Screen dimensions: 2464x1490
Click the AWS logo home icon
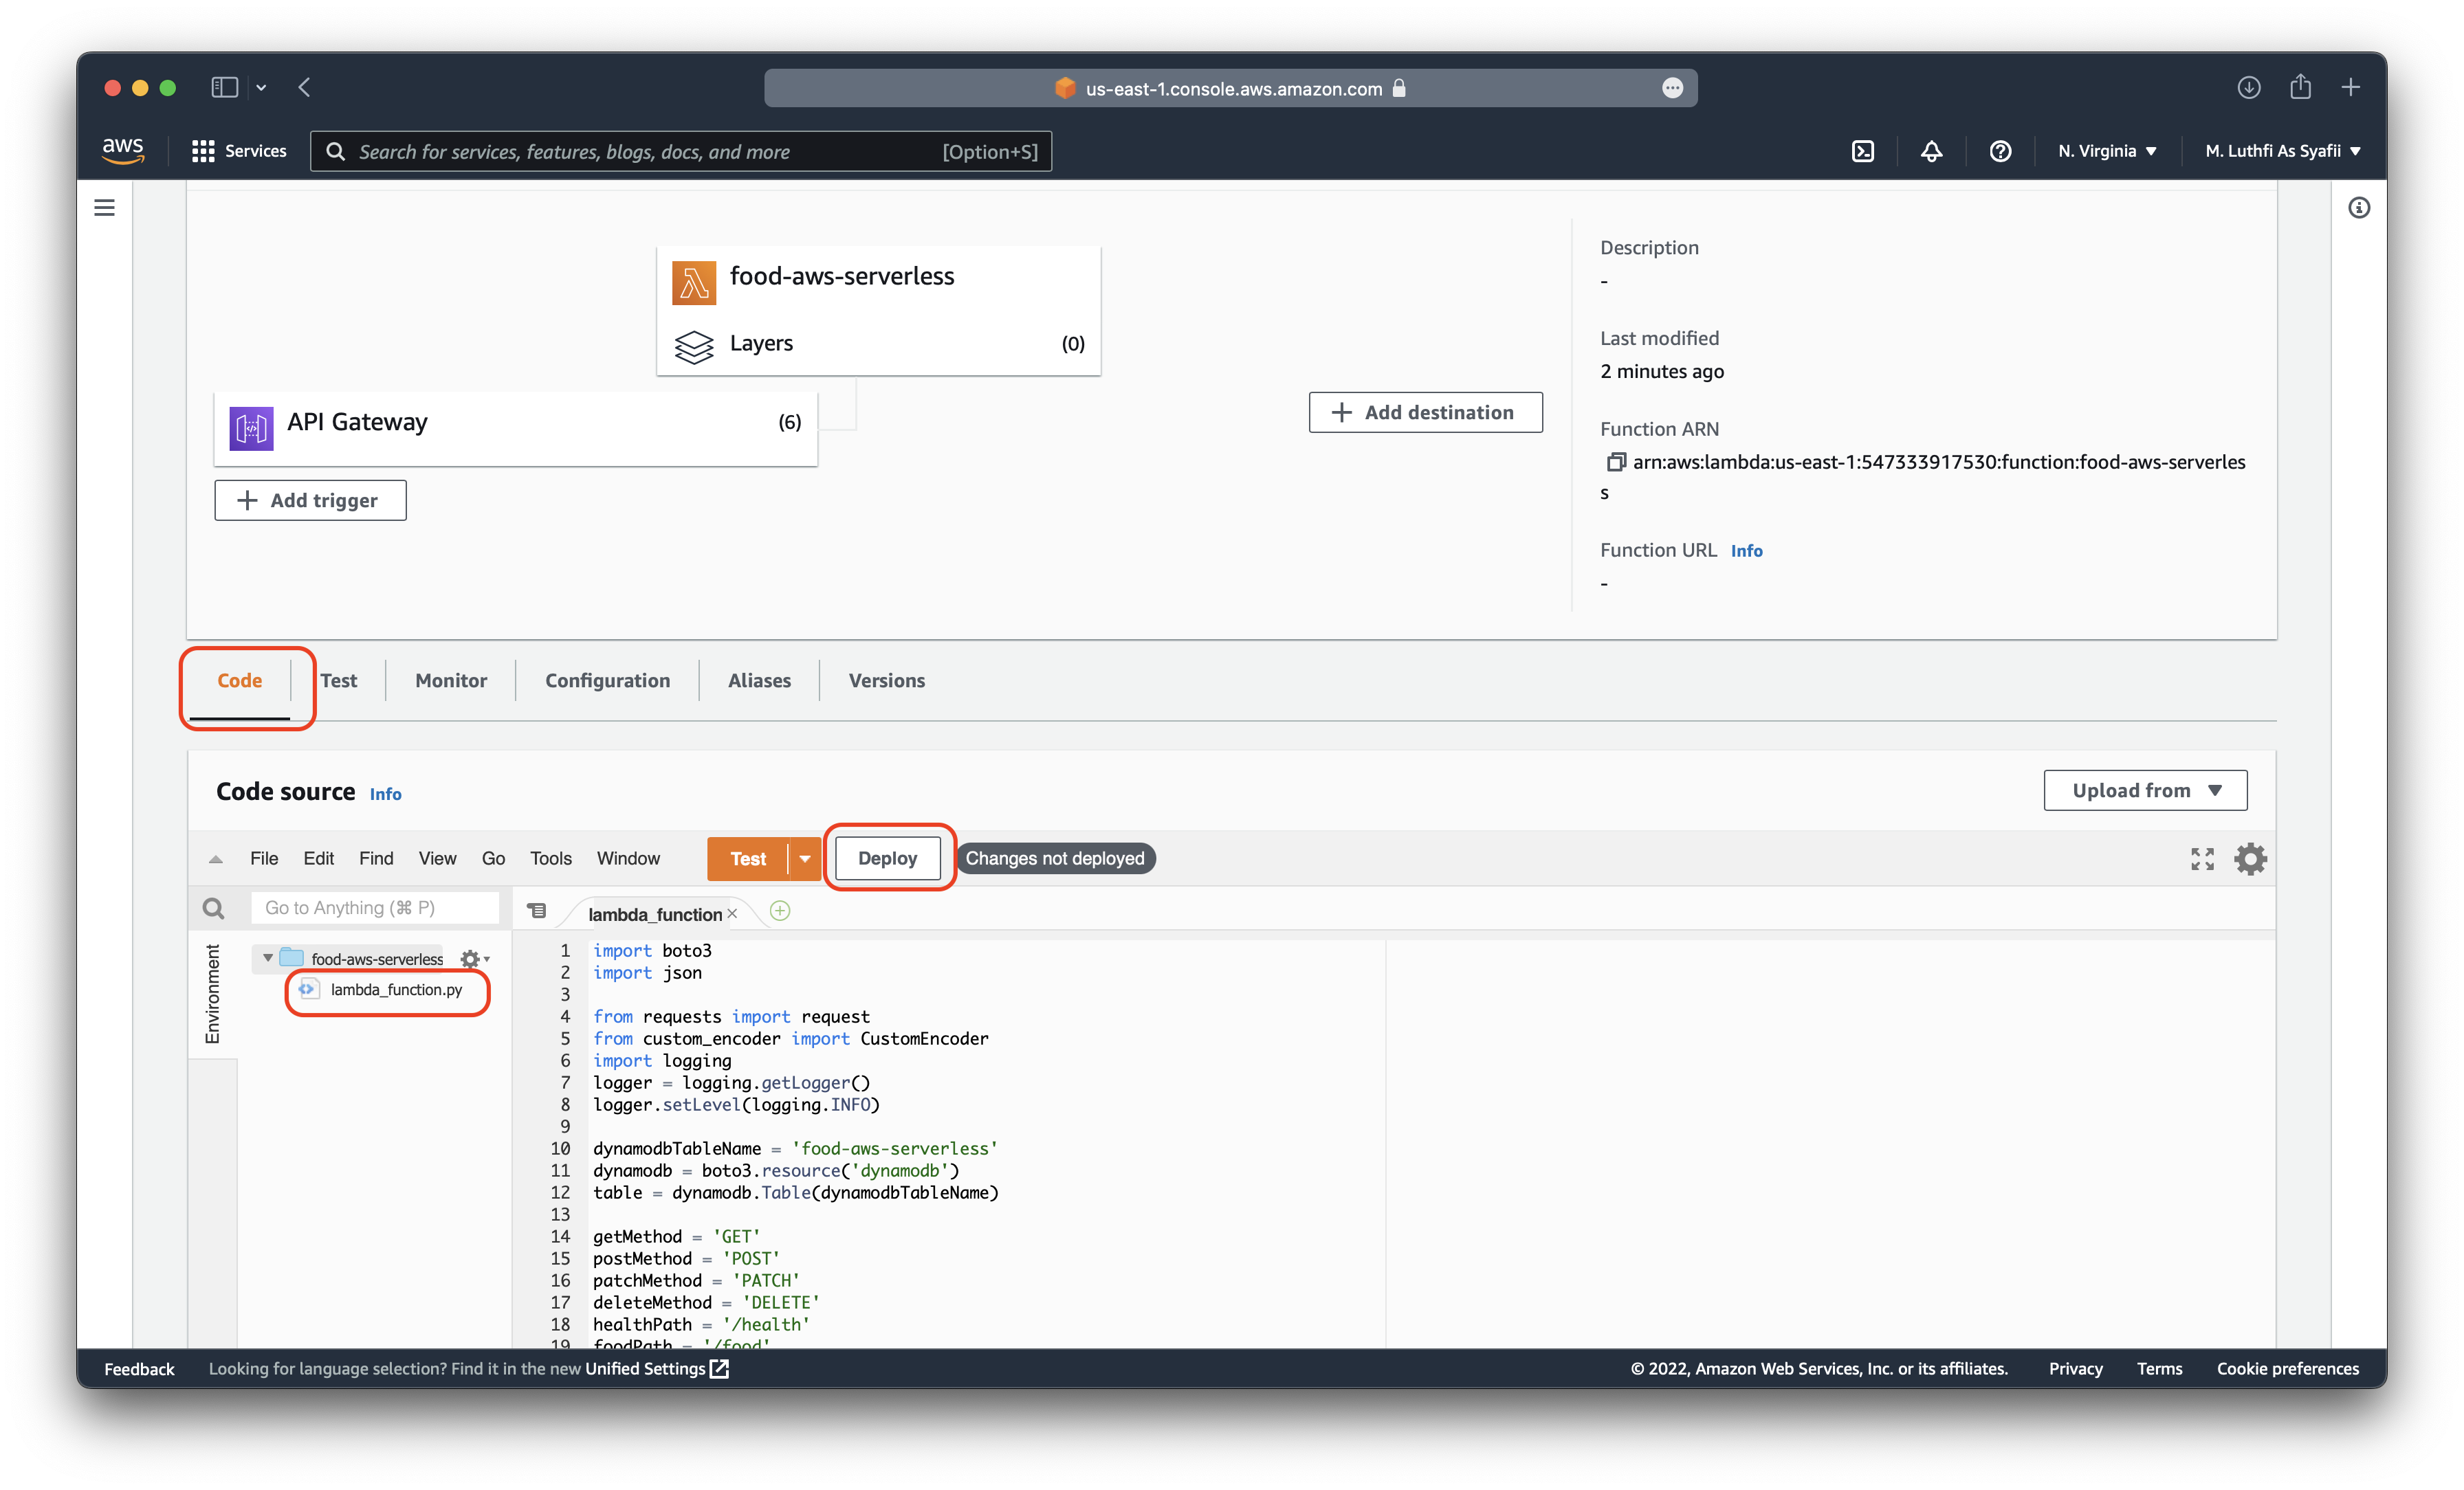[123, 150]
